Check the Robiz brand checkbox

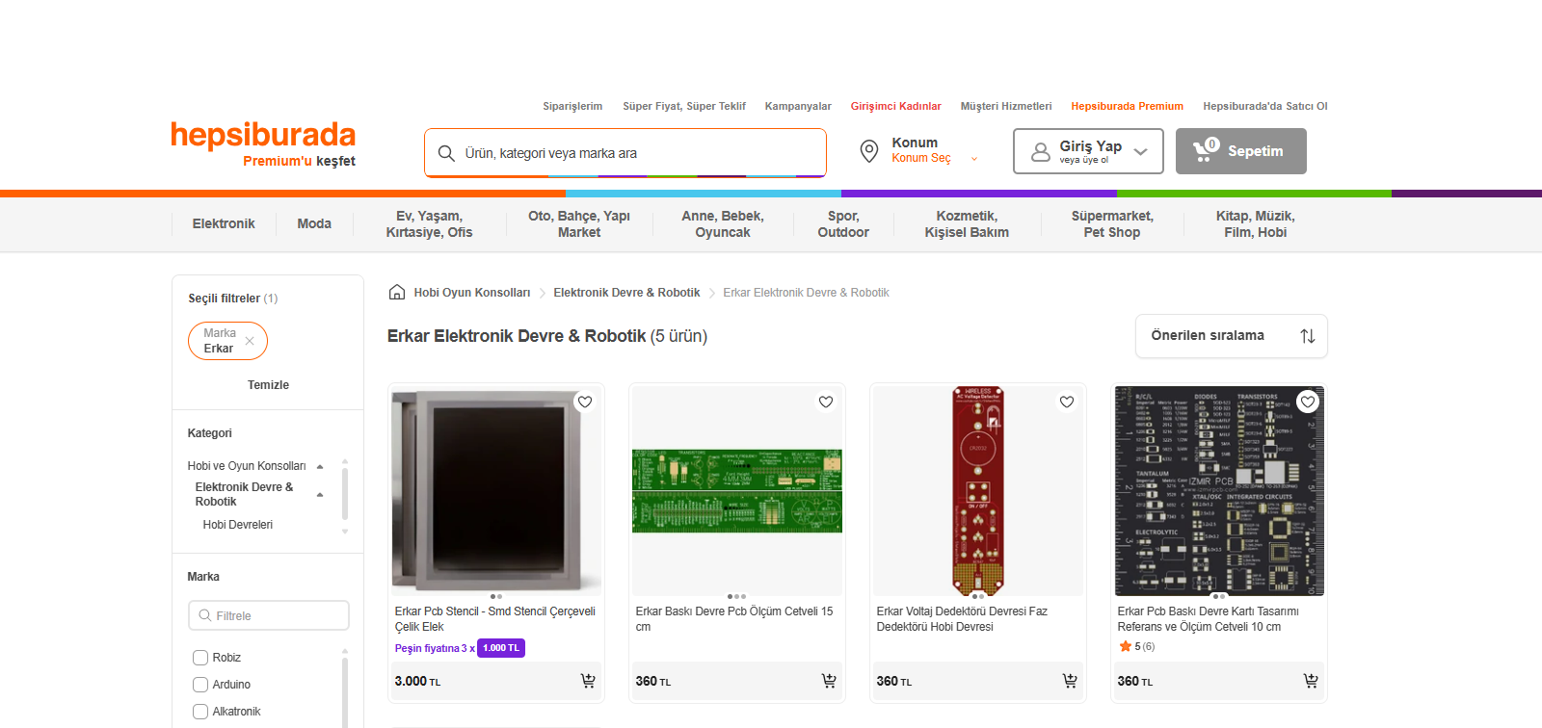(200, 658)
